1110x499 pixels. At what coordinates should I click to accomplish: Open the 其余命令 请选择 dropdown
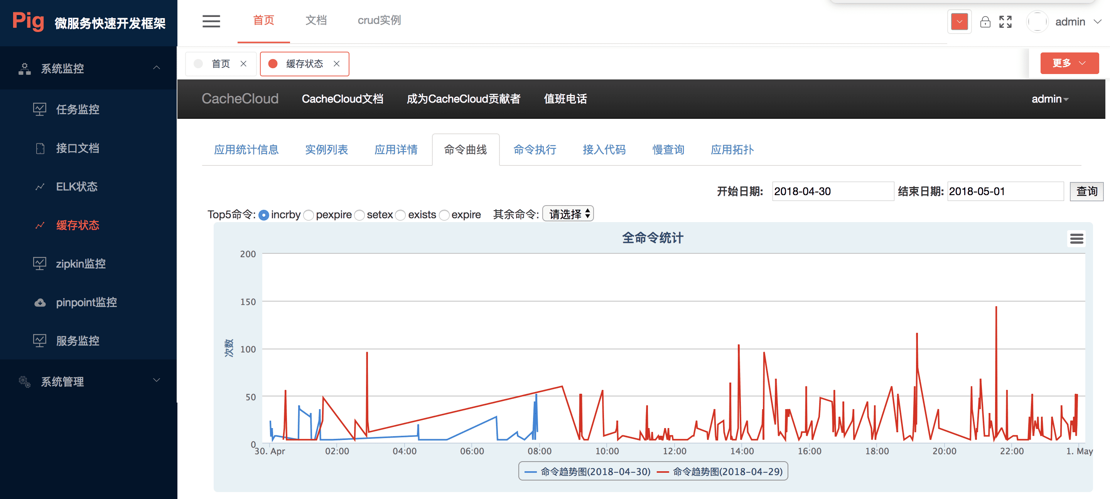click(x=567, y=214)
